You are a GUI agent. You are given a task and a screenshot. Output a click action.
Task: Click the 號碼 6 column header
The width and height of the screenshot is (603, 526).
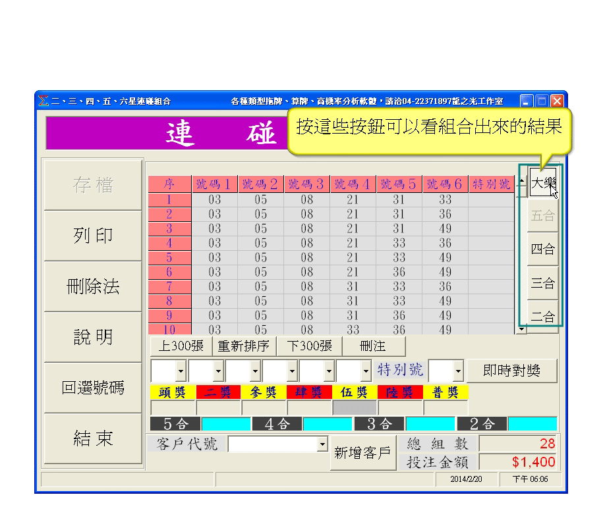click(x=445, y=184)
